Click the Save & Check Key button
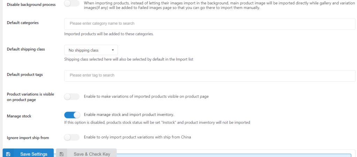The height and width of the screenshot is (157, 357). 86,153
